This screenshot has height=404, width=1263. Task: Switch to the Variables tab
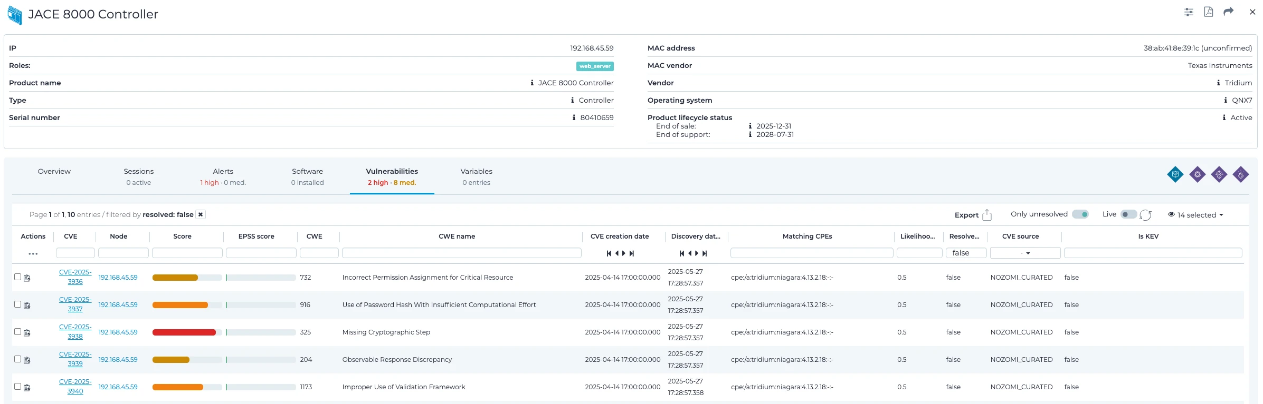[x=477, y=176]
